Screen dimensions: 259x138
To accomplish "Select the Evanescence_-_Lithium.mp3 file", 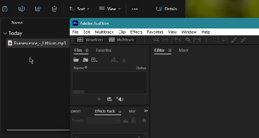I will (38, 43).
